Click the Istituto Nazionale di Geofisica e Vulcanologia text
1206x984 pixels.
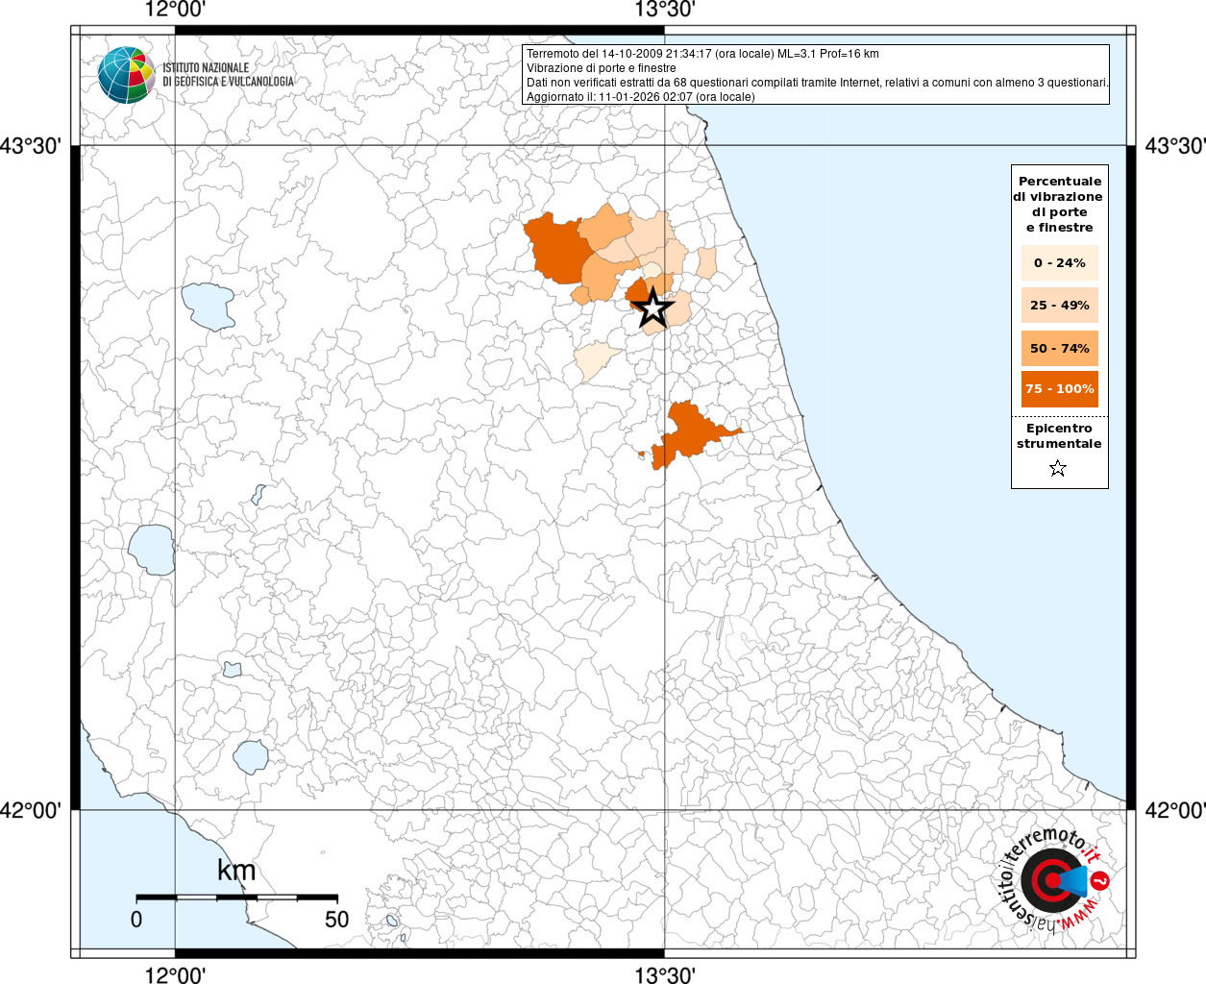(228, 75)
